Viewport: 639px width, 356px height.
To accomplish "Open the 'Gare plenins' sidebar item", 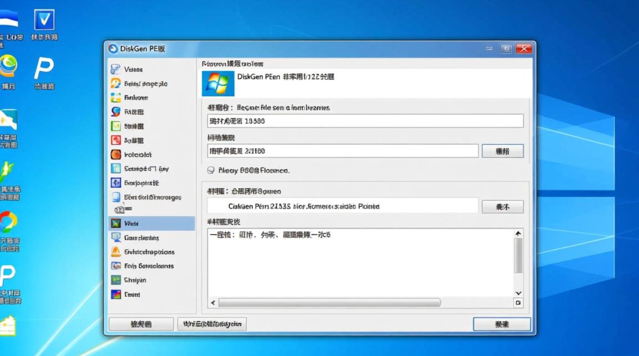I will pos(152,238).
